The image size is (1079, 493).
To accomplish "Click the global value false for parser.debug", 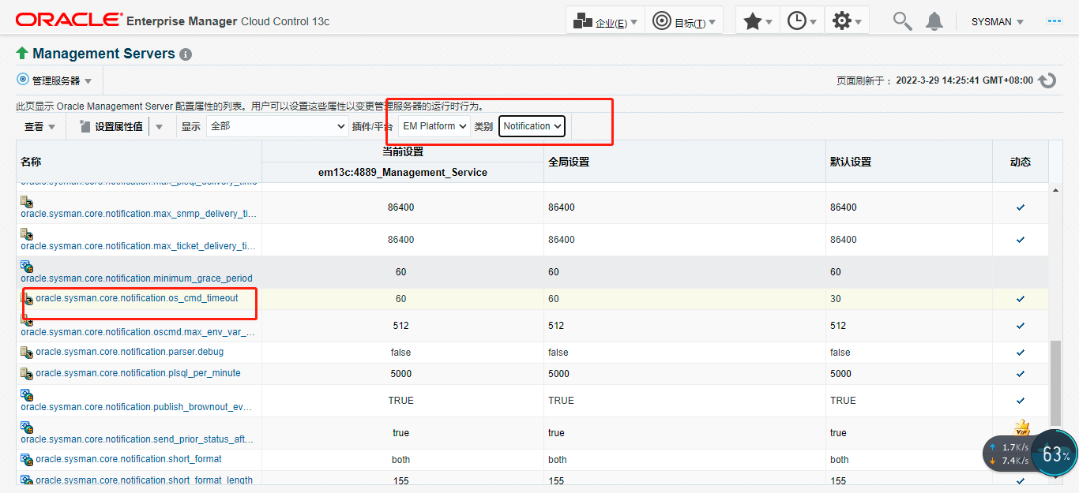I will (x=559, y=353).
